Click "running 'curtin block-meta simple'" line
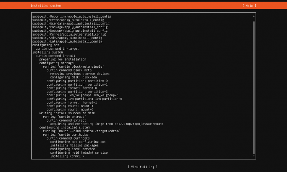The image size is (287, 172). tap(73, 67)
